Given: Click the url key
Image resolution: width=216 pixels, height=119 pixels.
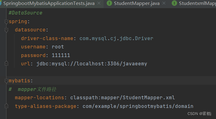Looking at the screenshot, I should click(26, 64).
